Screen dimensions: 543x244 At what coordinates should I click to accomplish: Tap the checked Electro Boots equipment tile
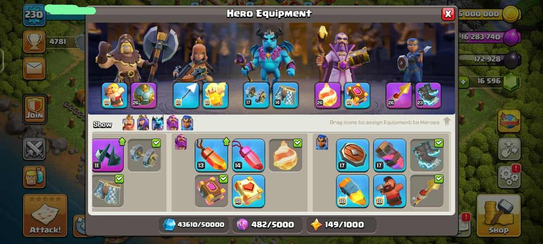[x=426, y=155]
